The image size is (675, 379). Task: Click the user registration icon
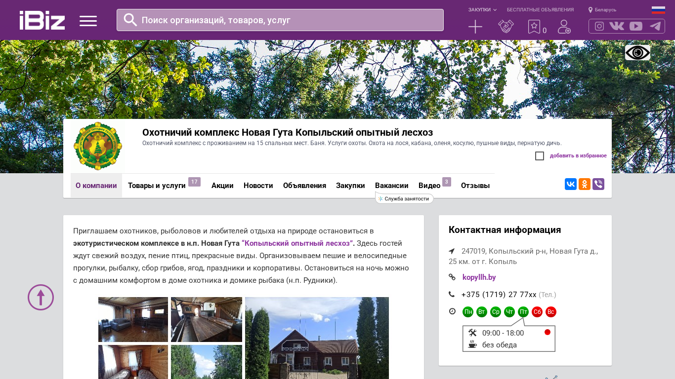(564, 27)
